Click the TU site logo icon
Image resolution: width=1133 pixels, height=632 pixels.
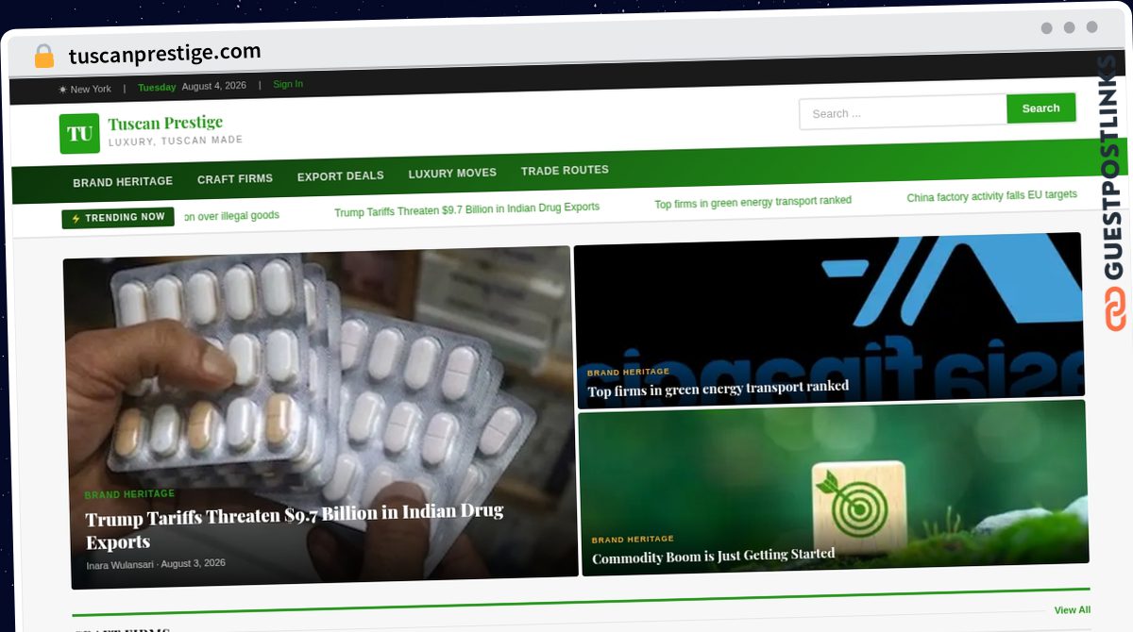[x=79, y=133]
